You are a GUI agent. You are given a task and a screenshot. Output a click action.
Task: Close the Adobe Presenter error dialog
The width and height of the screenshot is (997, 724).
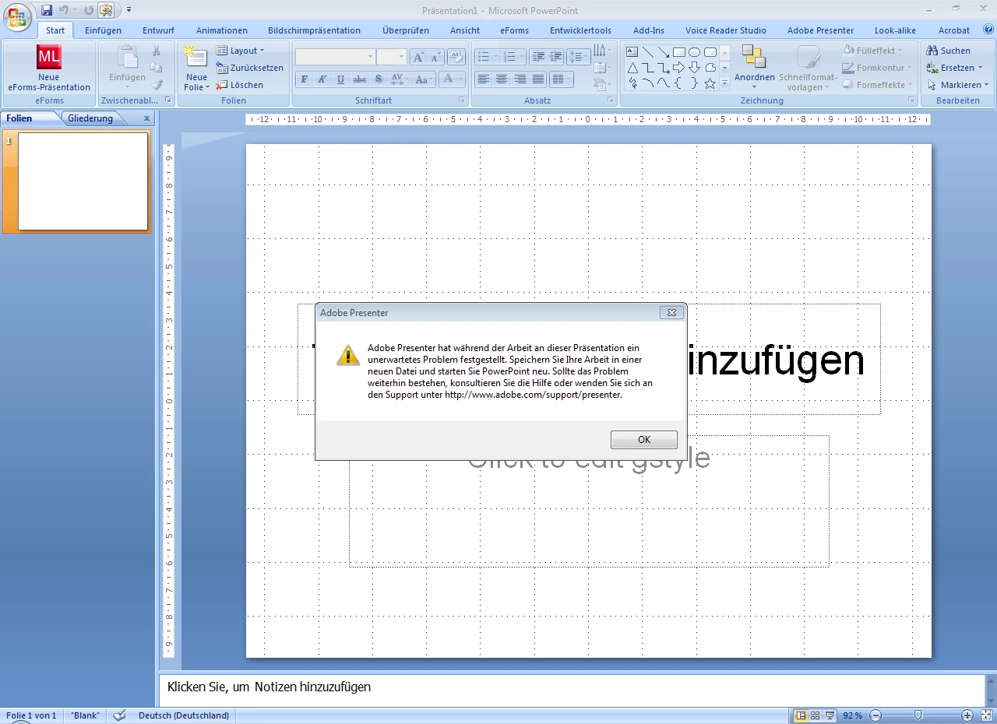672,313
